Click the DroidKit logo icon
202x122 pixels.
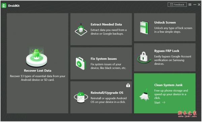[4, 6]
